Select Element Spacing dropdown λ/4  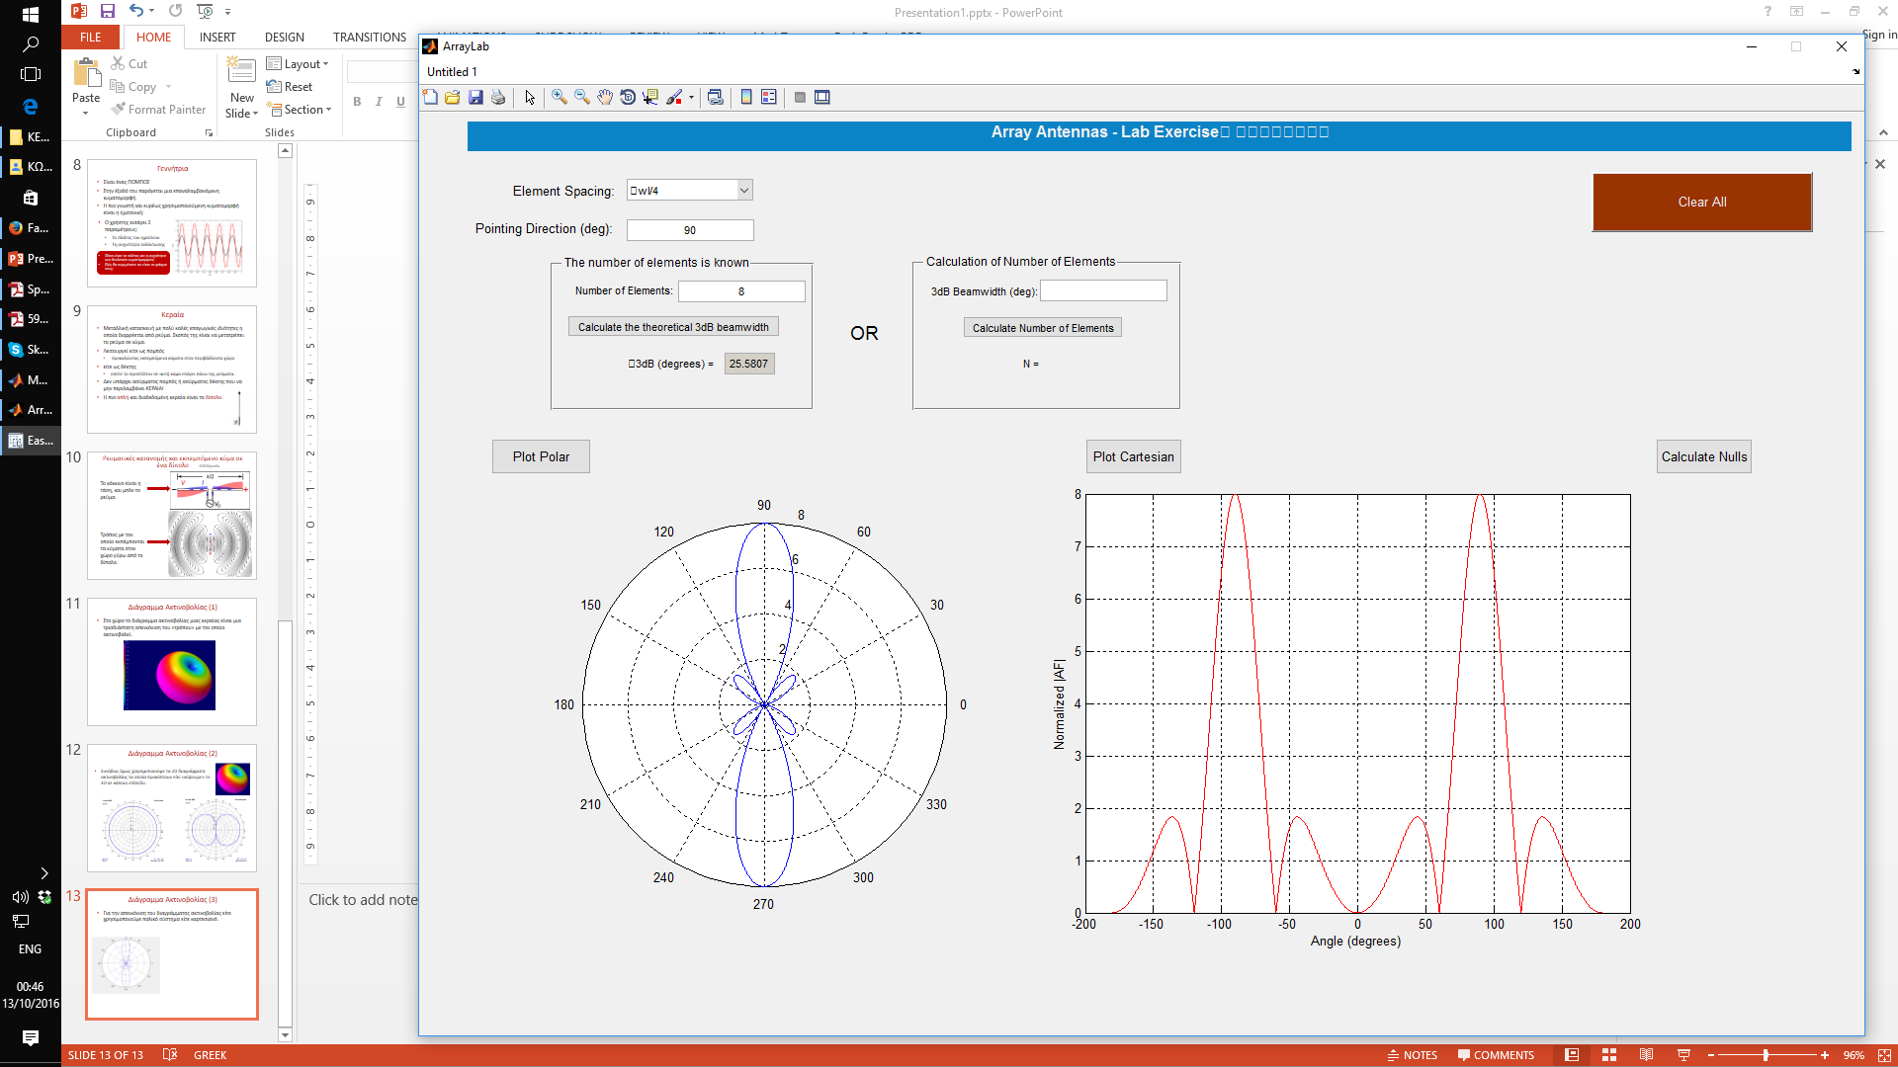click(688, 191)
